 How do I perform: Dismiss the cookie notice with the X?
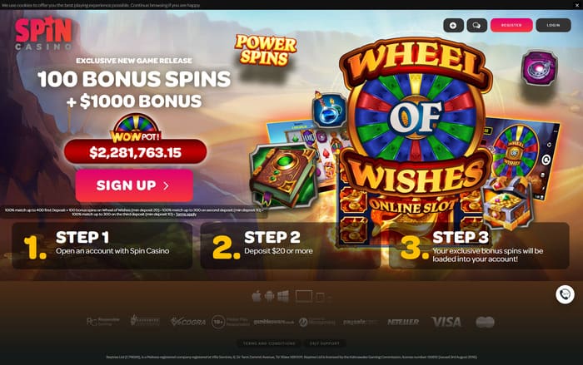(577, 5)
